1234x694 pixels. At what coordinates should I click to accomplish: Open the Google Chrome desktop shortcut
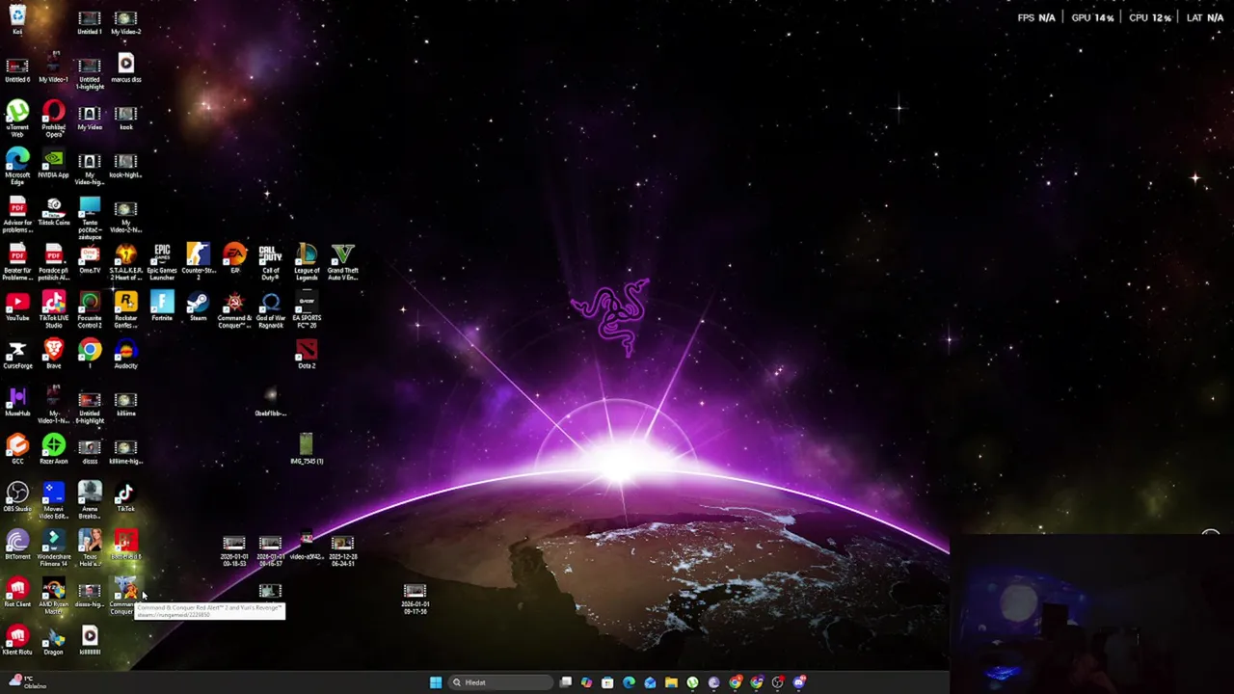click(x=90, y=354)
